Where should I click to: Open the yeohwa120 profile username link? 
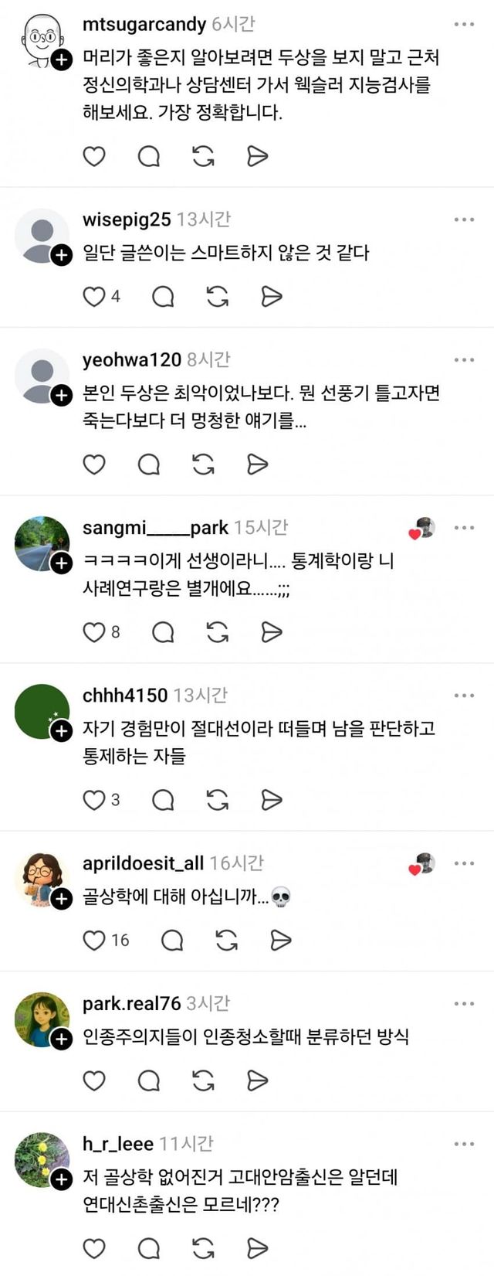click(131, 359)
